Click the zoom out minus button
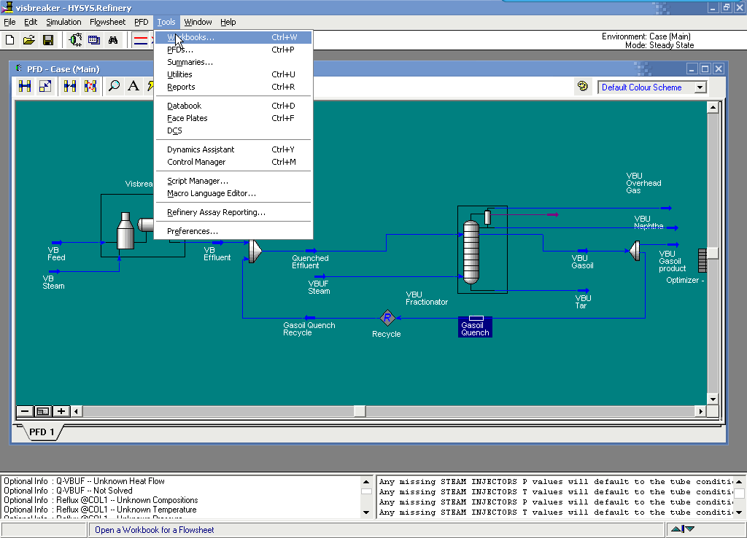The width and height of the screenshot is (747, 538). click(25, 411)
